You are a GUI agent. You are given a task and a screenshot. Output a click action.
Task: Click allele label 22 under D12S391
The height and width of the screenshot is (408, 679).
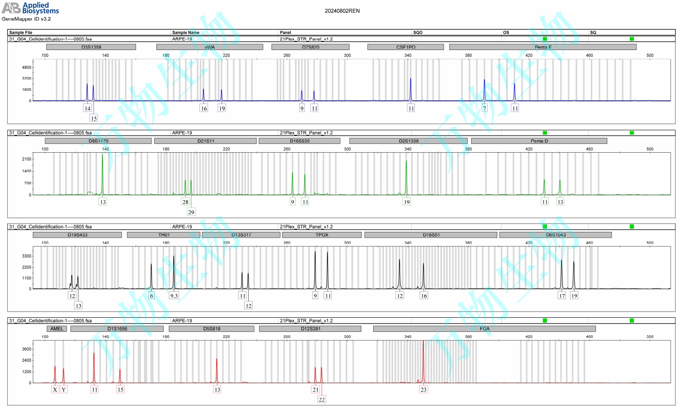click(321, 400)
